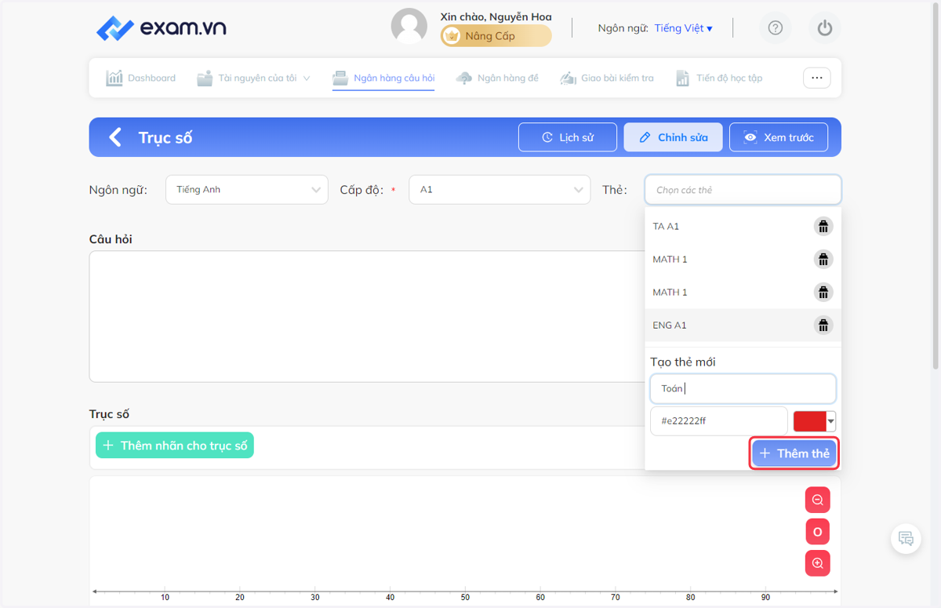Click the Thêm thẻ button
This screenshot has height=608, width=941.
[x=794, y=453]
